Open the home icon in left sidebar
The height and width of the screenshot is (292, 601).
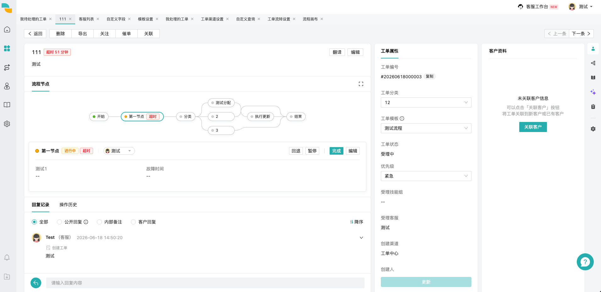pyautogui.click(x=7, y=30)
